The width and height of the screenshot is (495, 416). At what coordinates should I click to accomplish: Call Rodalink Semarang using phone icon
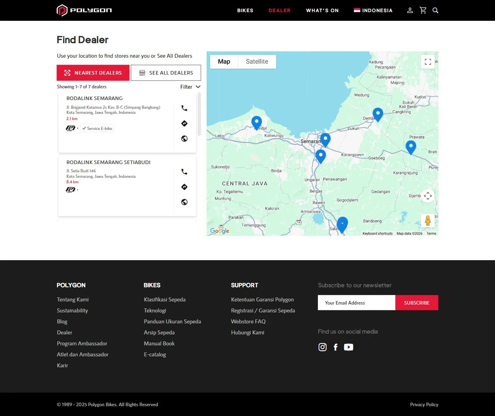(184, 108)
